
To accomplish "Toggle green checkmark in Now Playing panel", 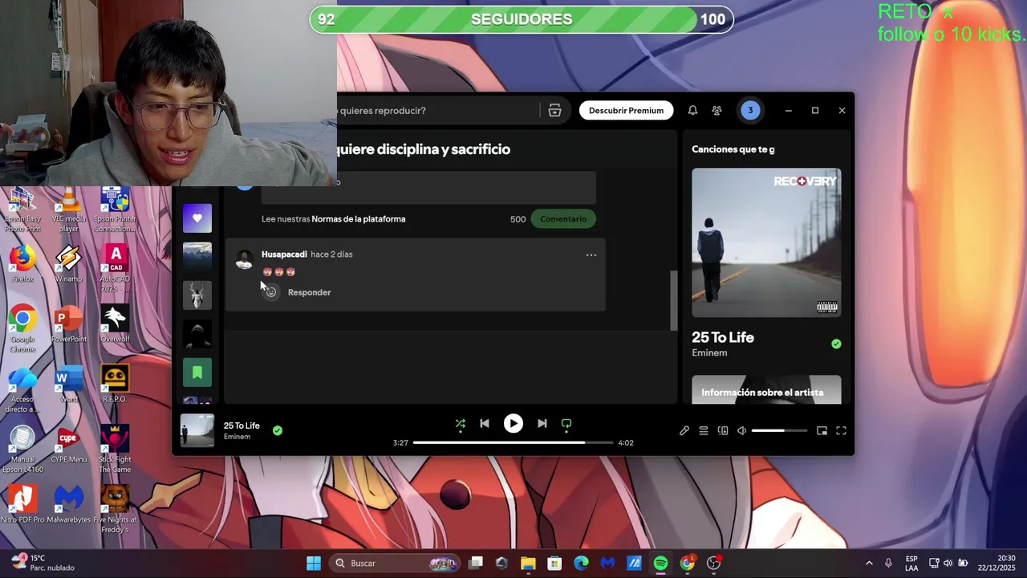I will click(836, 344).
